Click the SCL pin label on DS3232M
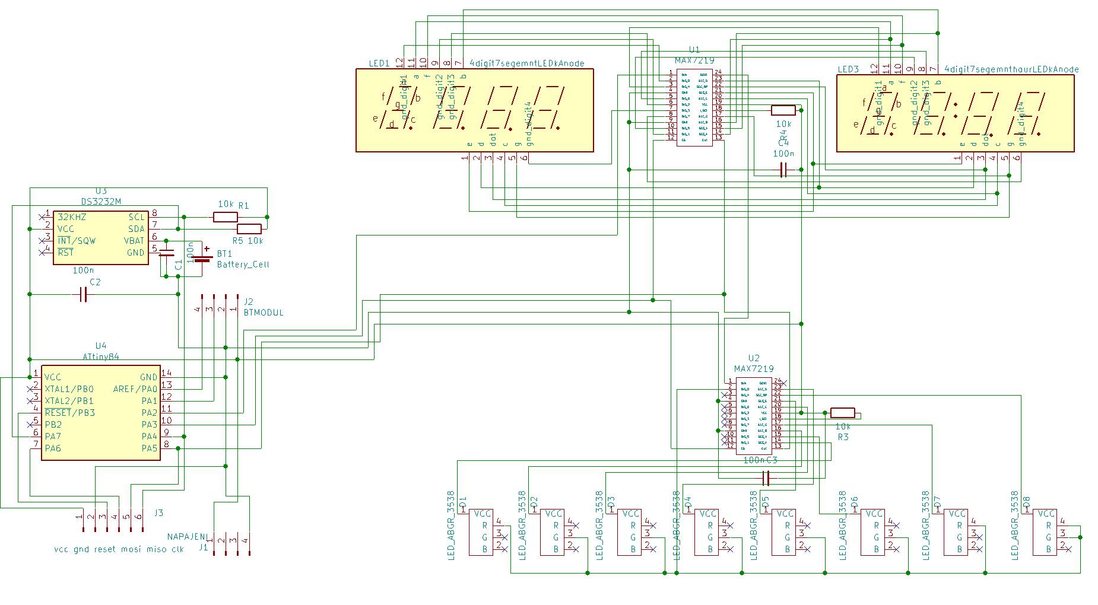1098x605 pixels. click(x=137, y=217)
